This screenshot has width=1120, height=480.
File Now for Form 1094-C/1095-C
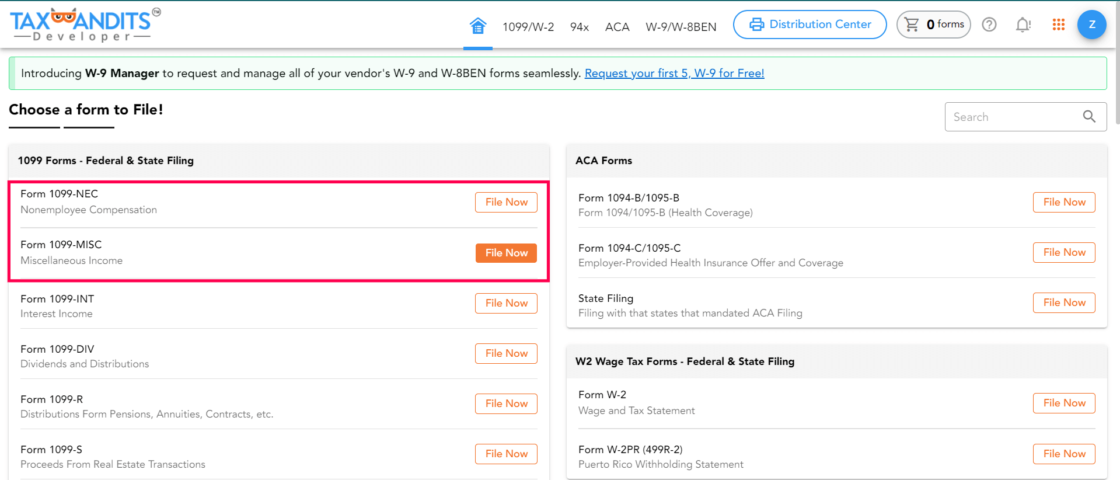click(x=1064, y=252)
